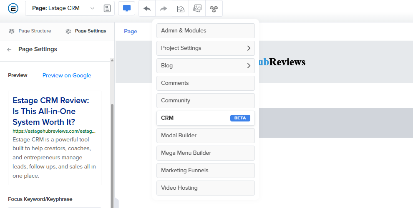
Task: Open the Mega Menu Builder item
Action: coord(206,153)
